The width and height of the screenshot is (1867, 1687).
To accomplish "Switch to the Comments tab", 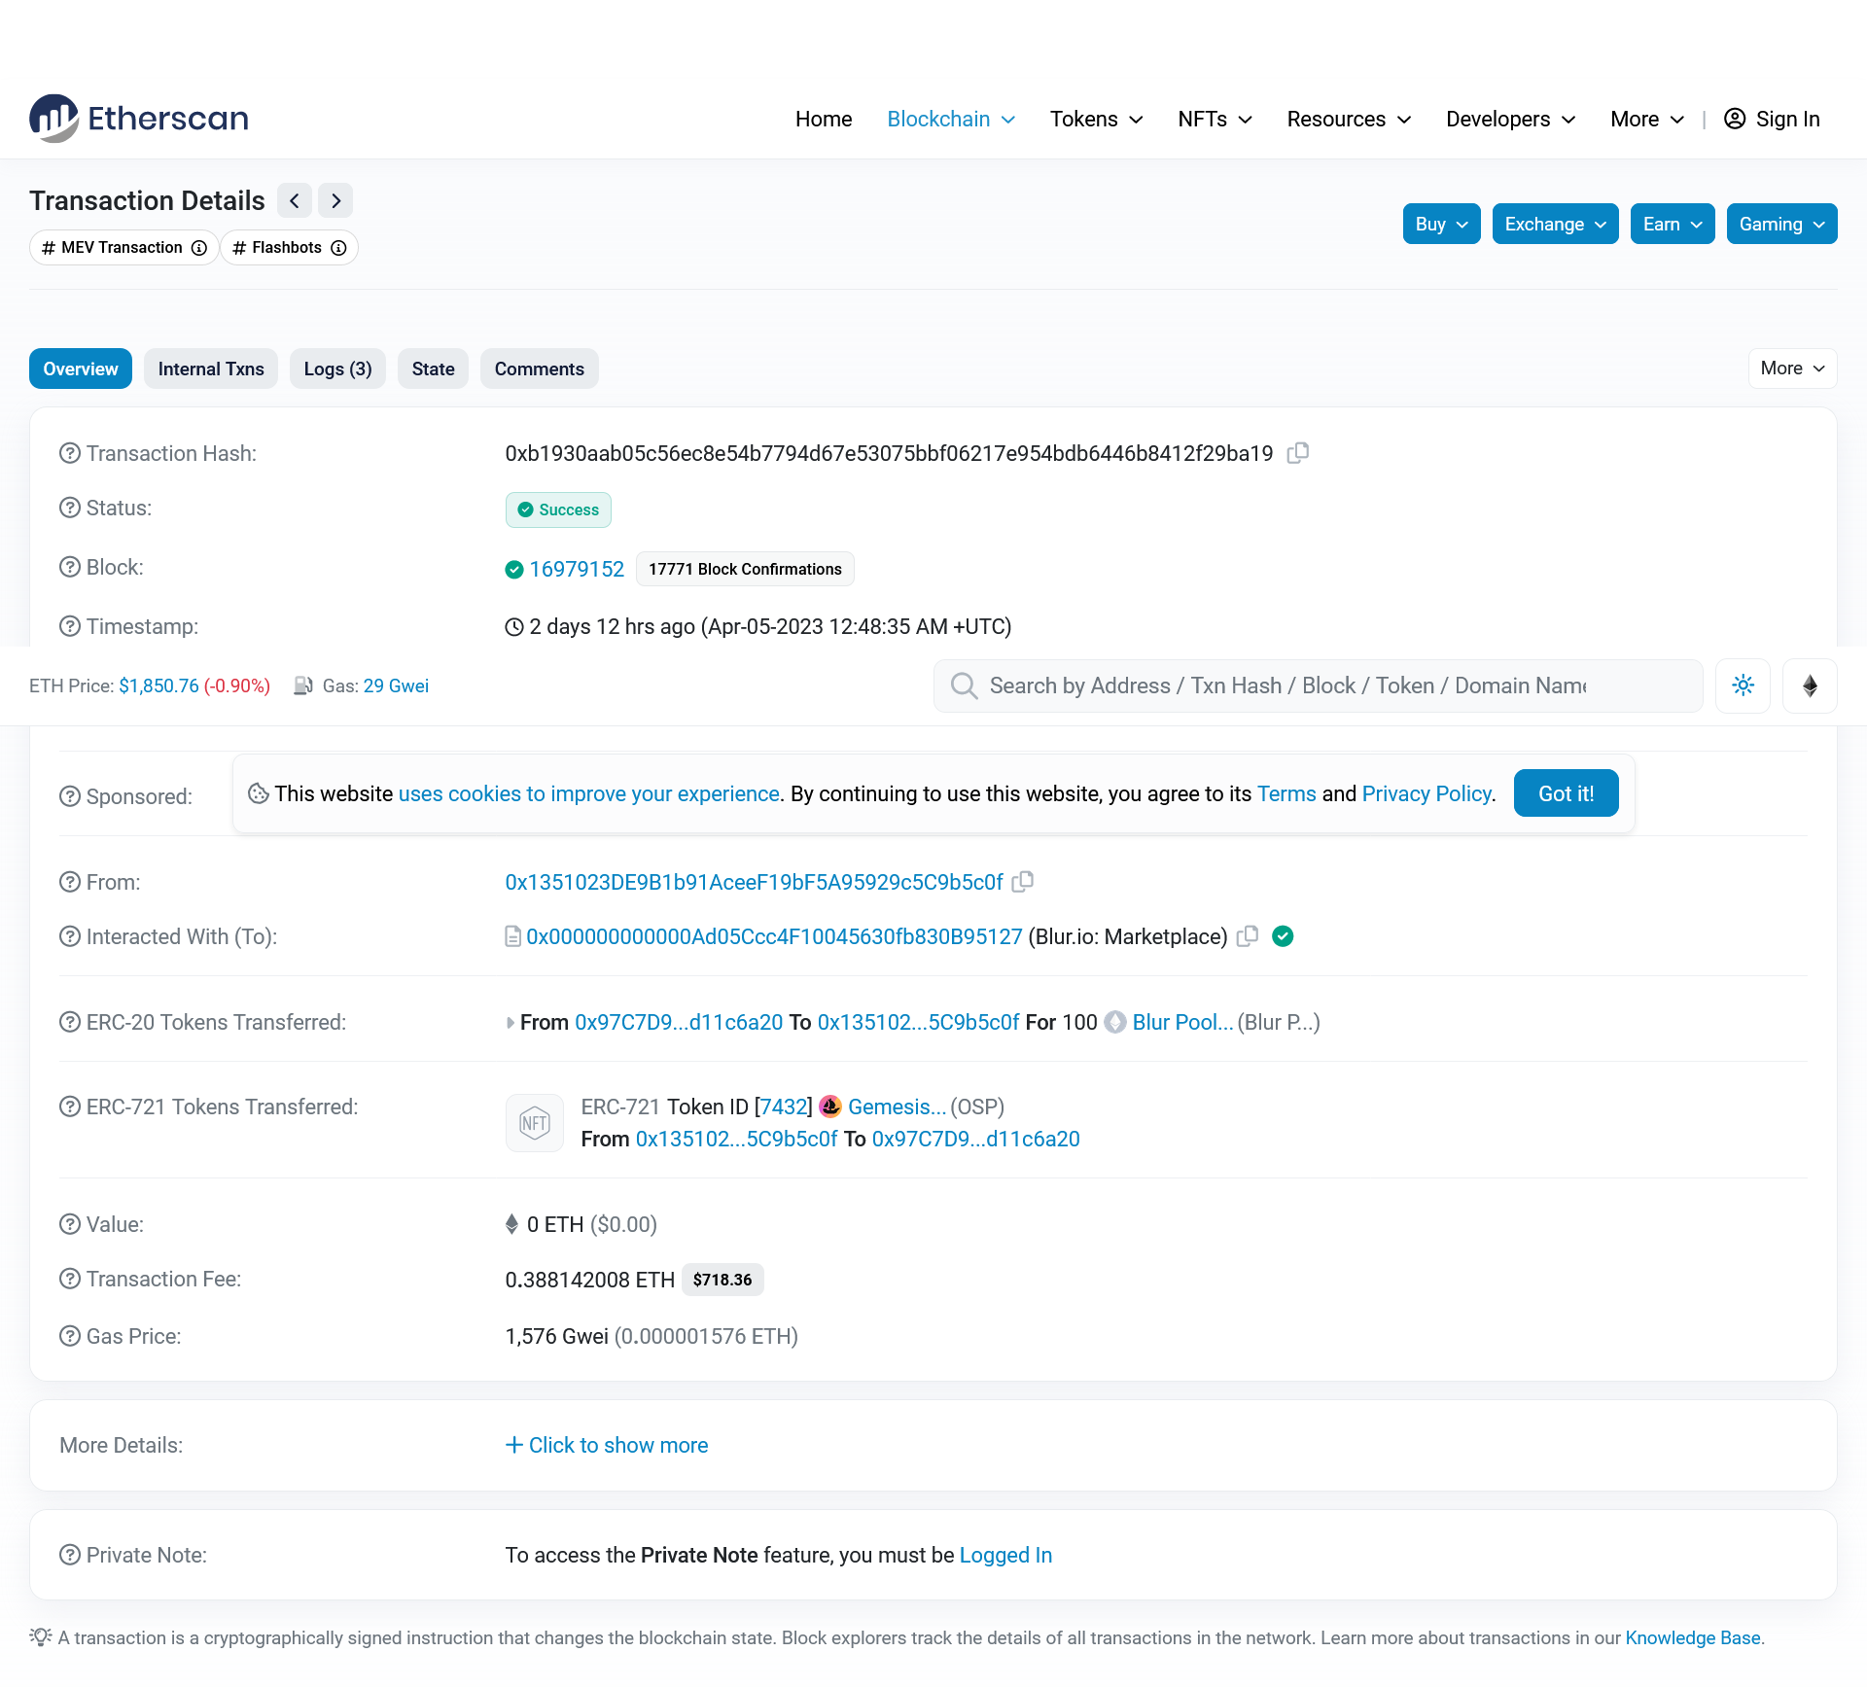I will [539, 369].
